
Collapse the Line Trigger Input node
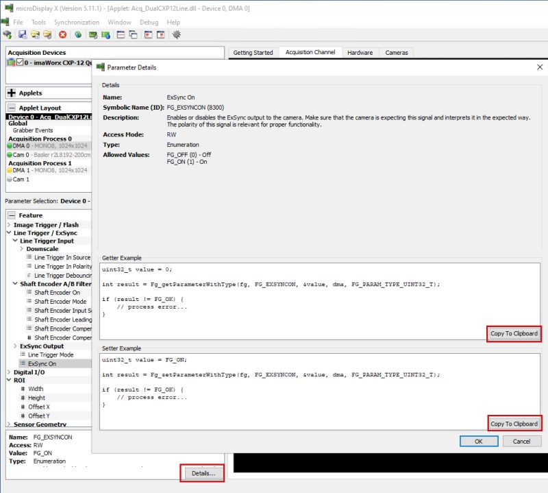tap(15, 241)
